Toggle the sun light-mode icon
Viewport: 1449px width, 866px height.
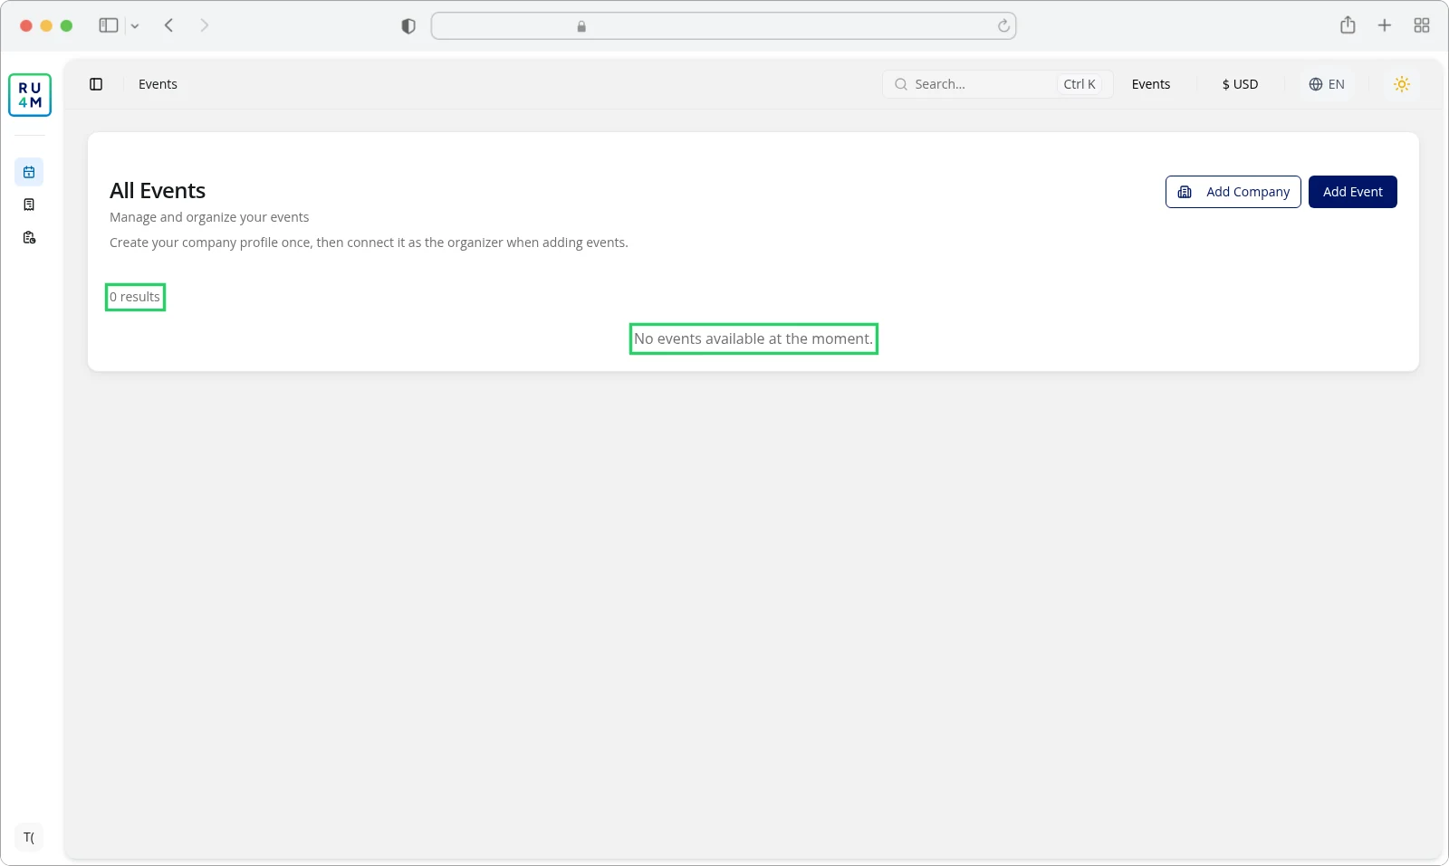[1402, 84]
